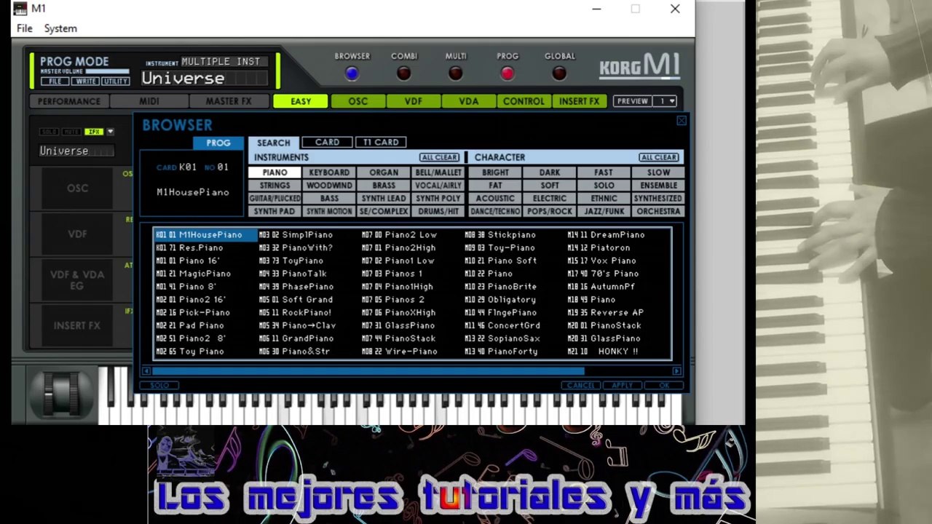Select the 'M1HousePiano' program entry
Viewport: 932px width, 524px height.
point(205,235)
